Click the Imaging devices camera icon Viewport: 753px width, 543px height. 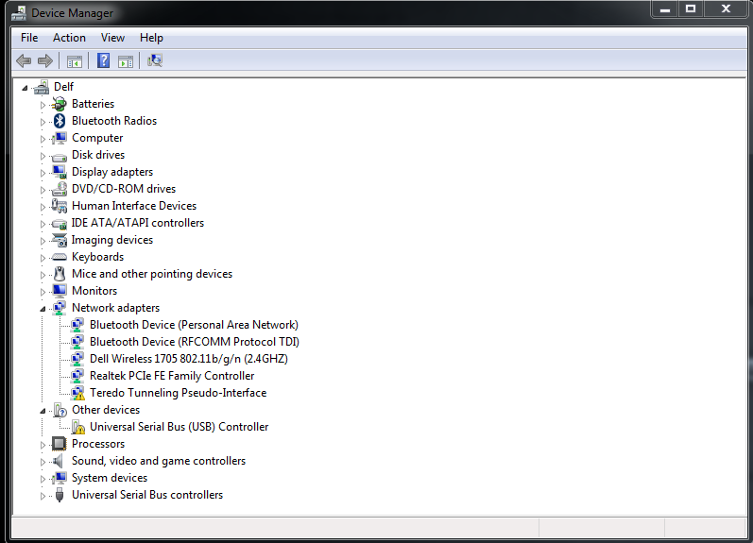(60, 240)
